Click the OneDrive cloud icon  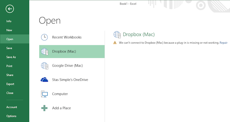(44, 80)
